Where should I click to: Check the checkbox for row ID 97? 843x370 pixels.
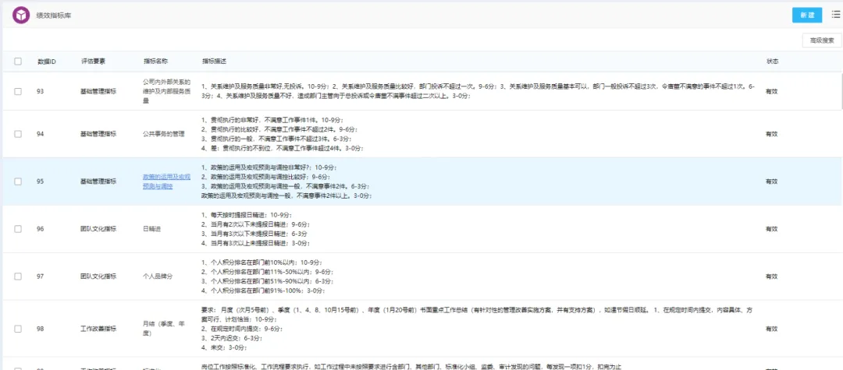click(18, 277)
